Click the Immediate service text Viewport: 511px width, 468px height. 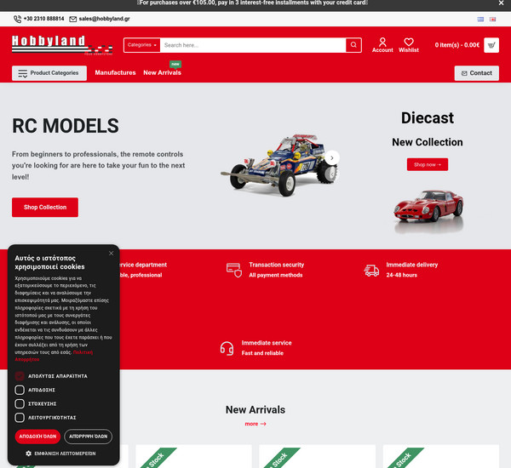[x=267, y=343]
